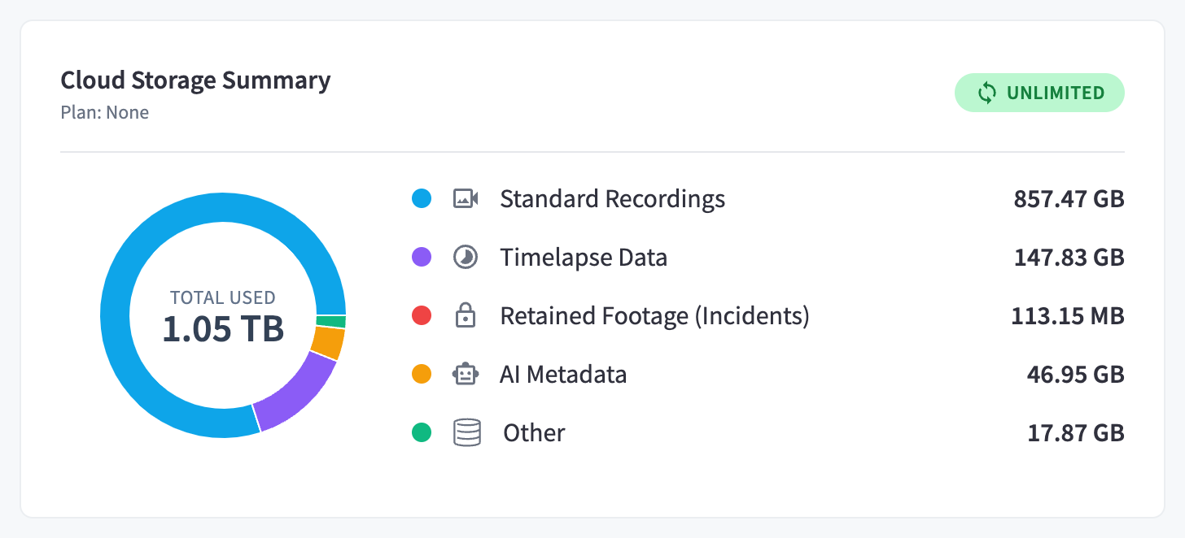
Task: Click the Standard Recordings video camera icon
Action: pyautogui.click(x=466, y=198)
